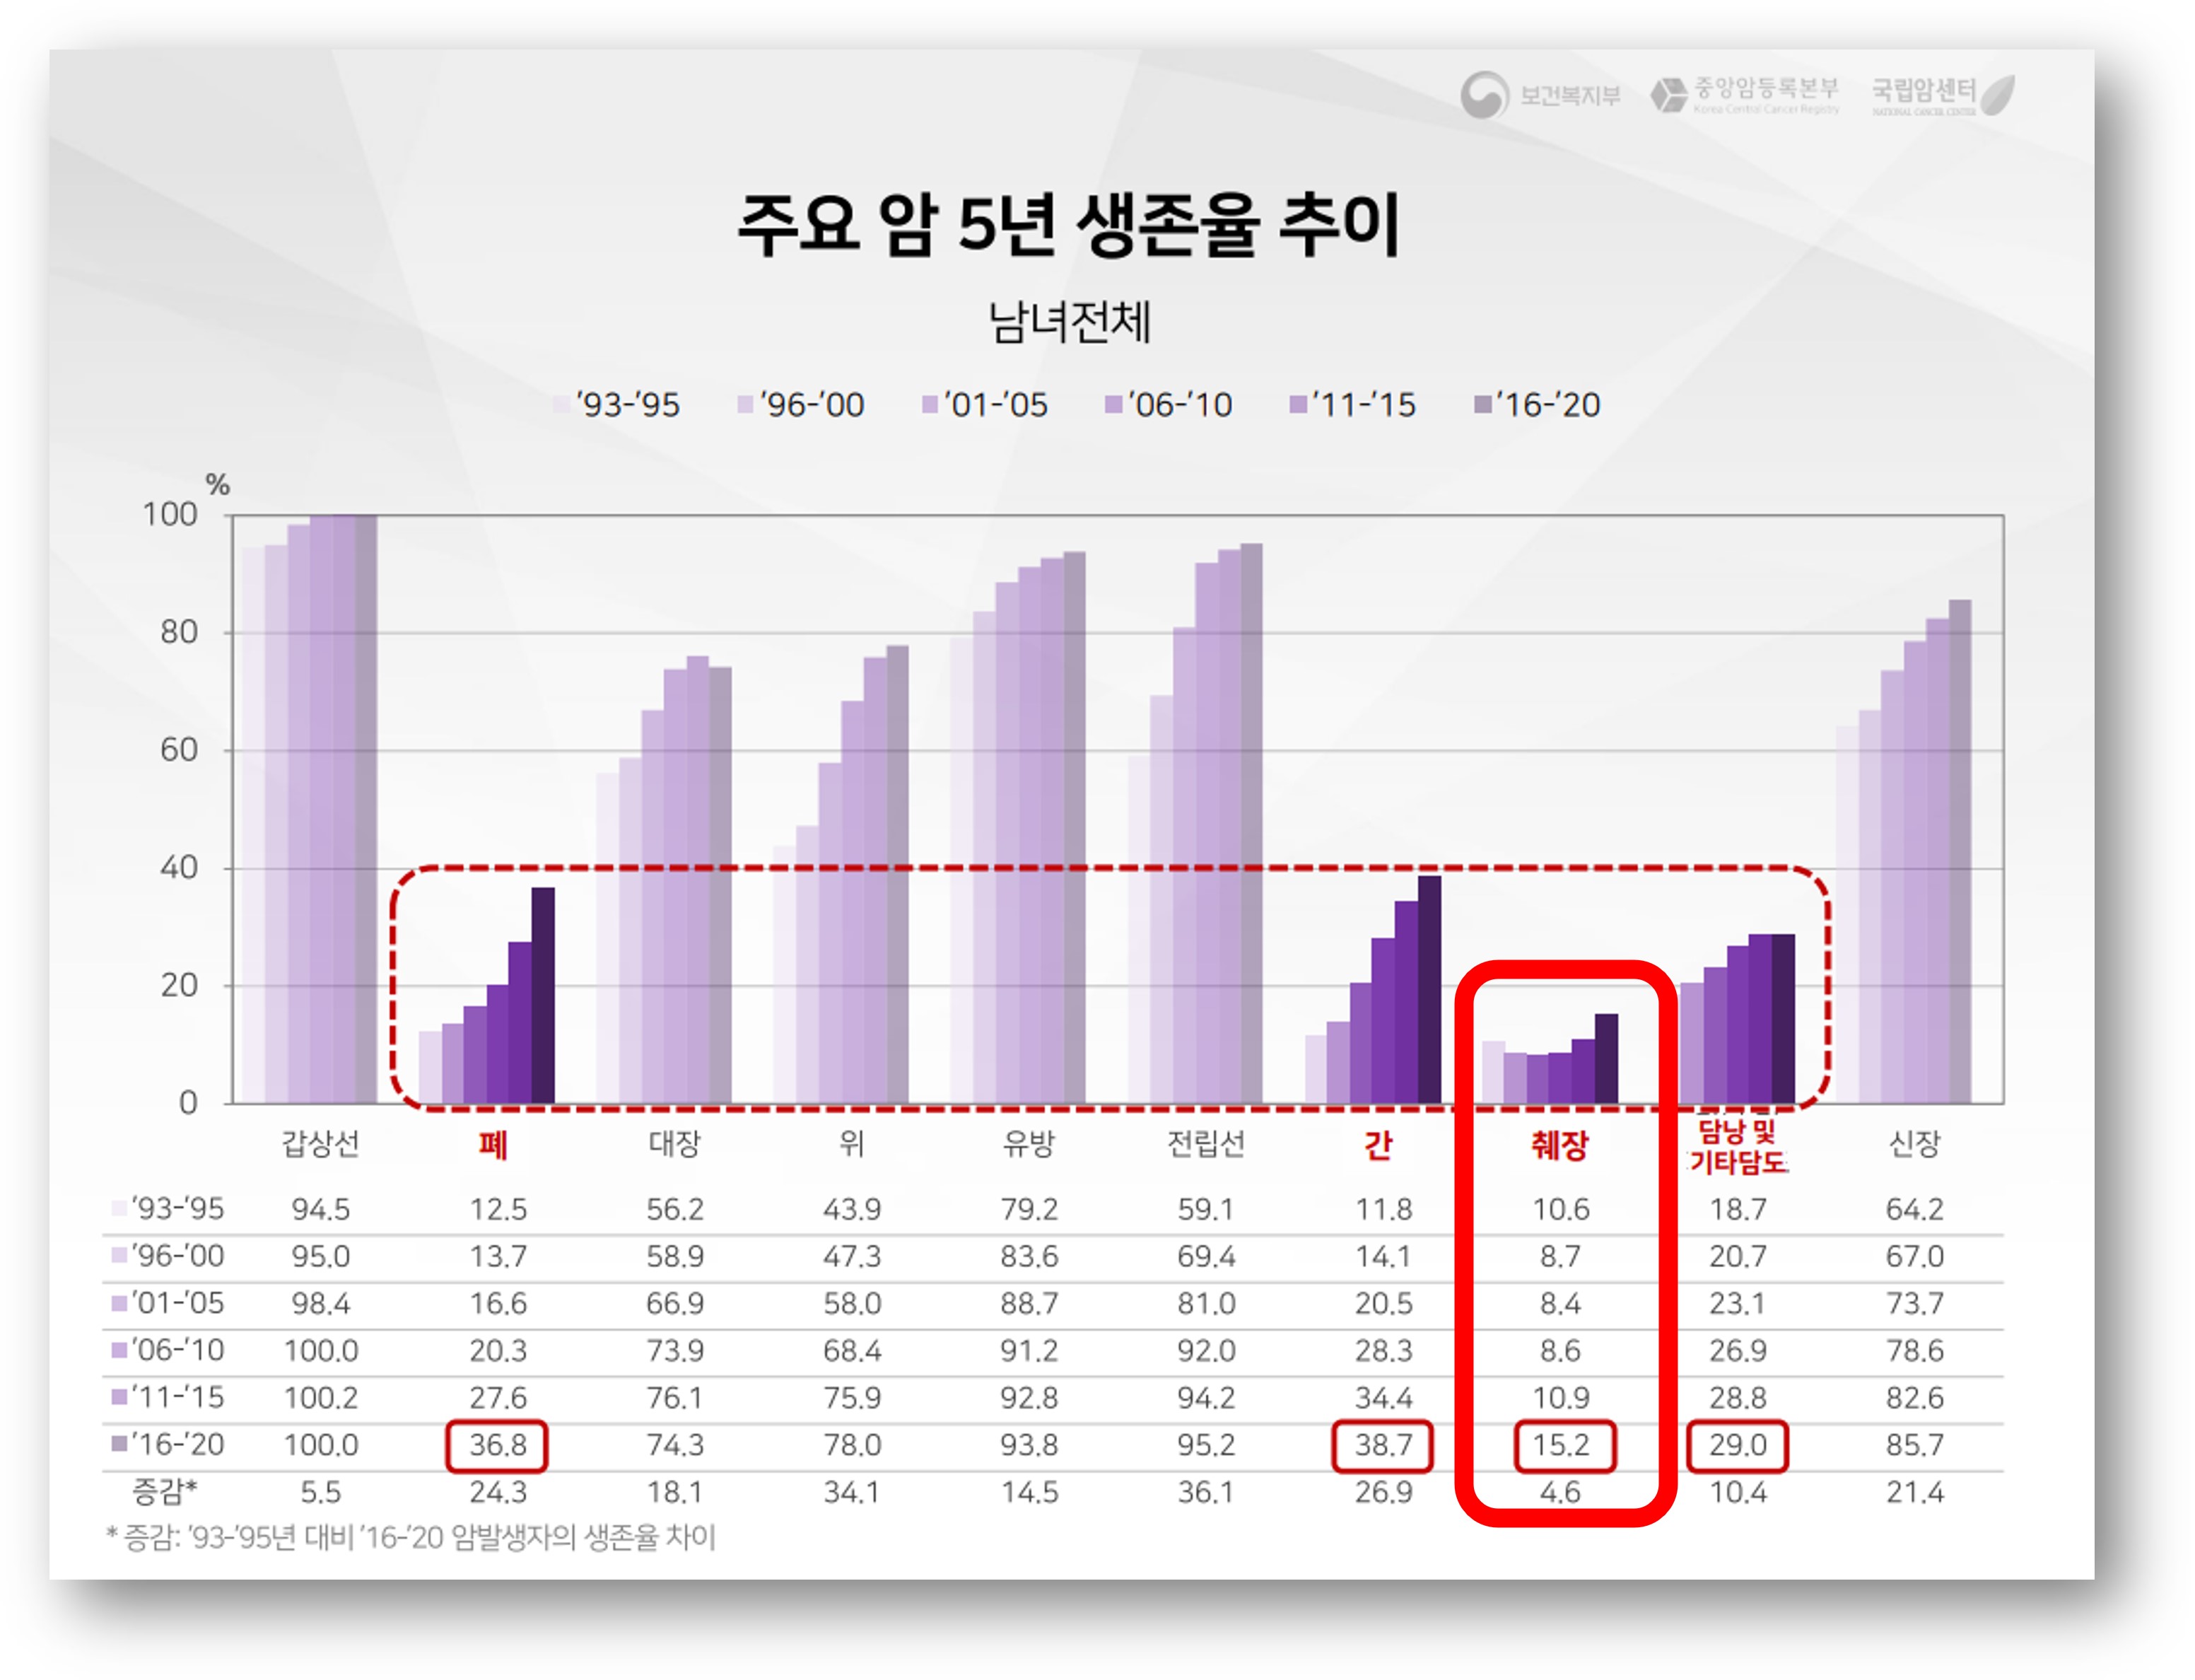The image size is (2195, 1680).
Task: Click the red 폐 category label
Action: pos(493,1144)
